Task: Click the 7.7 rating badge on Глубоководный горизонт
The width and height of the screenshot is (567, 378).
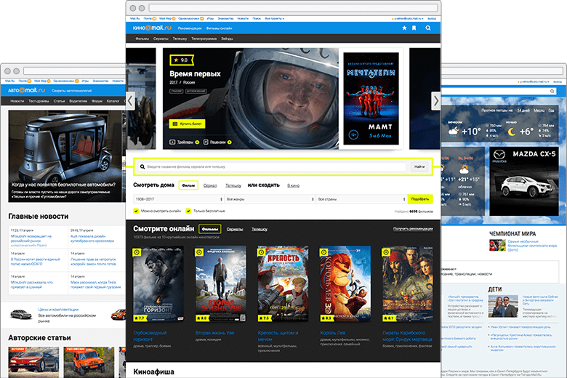Action: click(x=140, y=318)
